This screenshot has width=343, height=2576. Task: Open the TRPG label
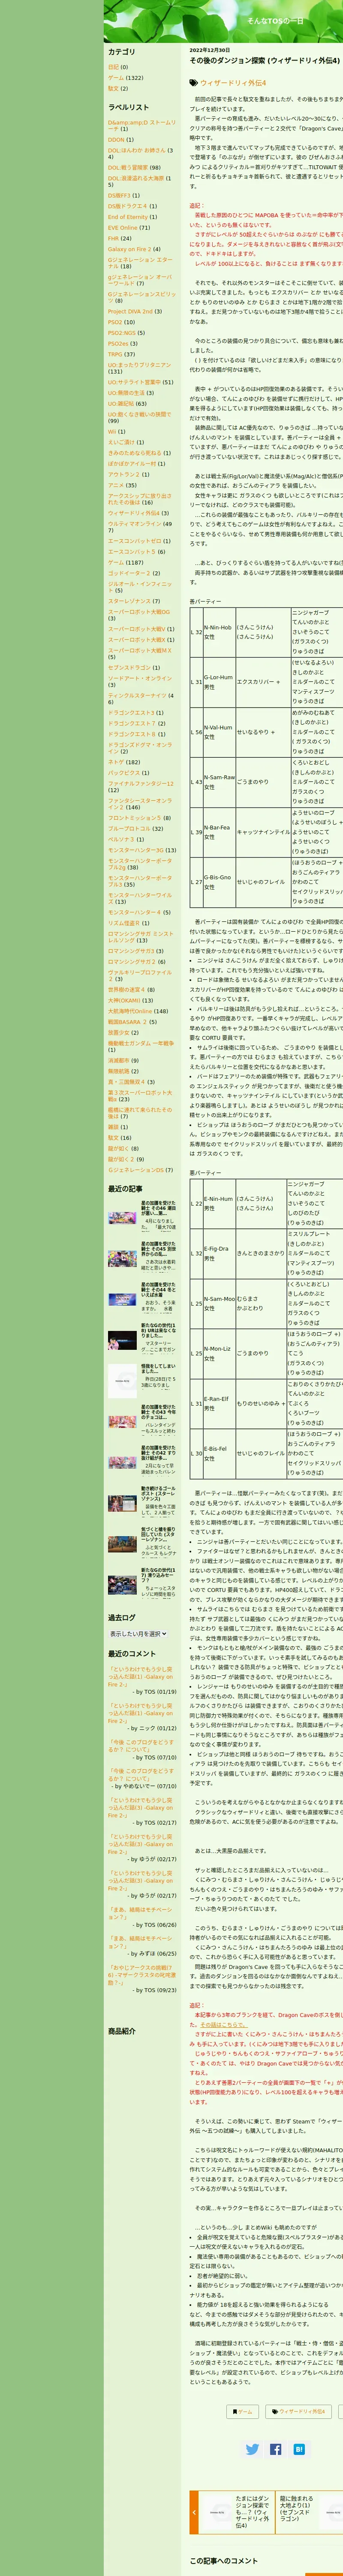click(x=115, y=354)
